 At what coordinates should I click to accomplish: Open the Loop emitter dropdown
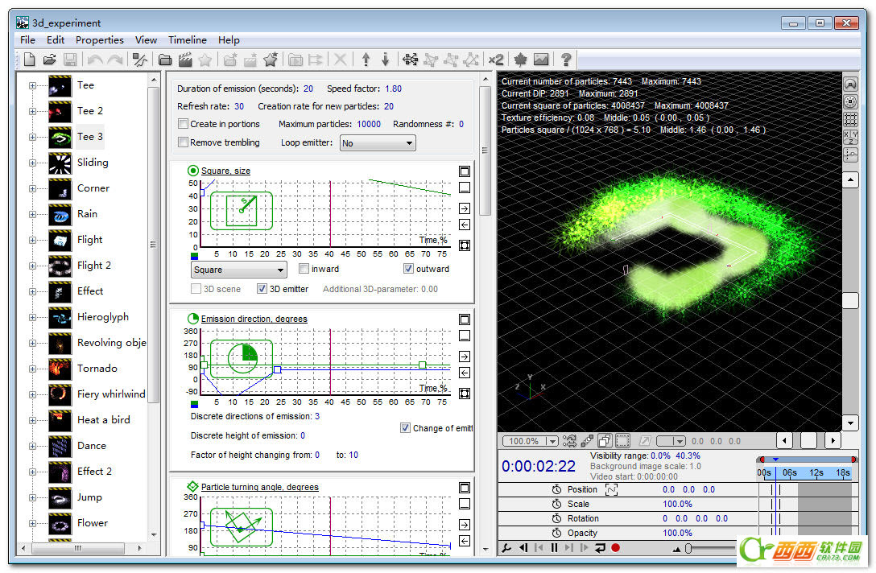pyautogui.click(x=377, y=143)
